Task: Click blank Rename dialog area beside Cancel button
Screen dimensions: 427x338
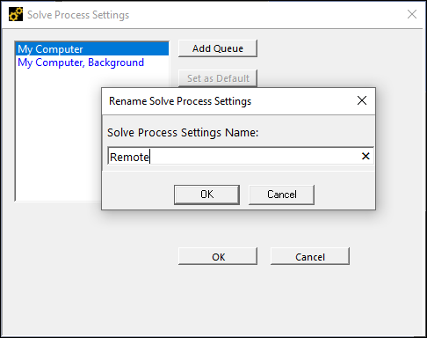Action: click(344, 194)
